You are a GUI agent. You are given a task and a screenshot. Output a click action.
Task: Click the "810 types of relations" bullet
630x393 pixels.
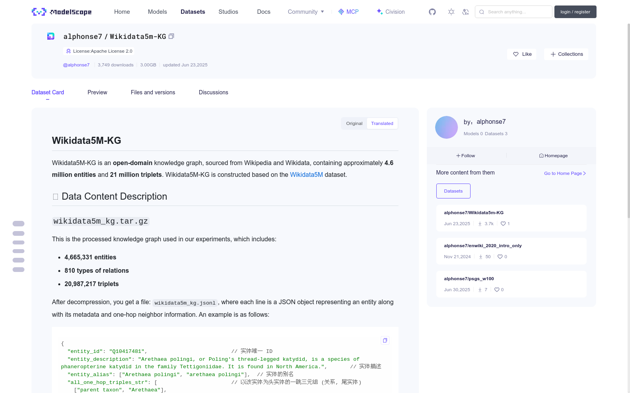(x=97, y=270)
